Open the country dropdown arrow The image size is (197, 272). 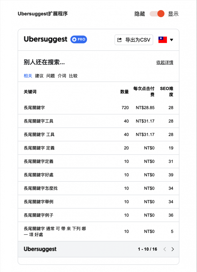point(172,40)
